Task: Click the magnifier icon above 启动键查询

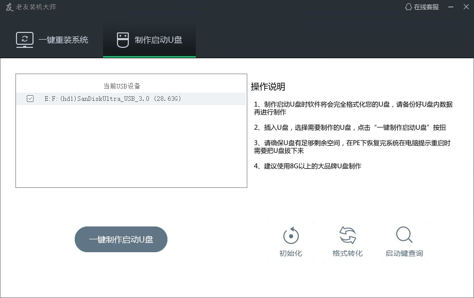Action: (x=404, y=234)
